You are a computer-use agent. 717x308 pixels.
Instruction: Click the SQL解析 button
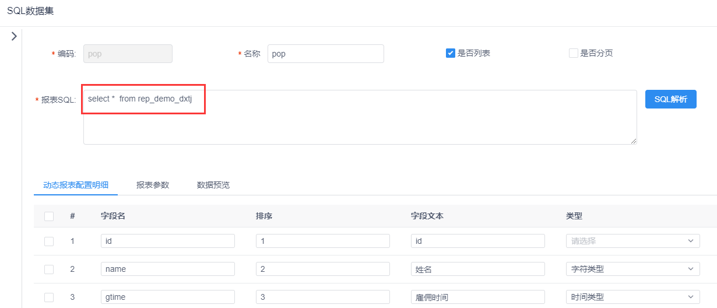click(671, 99)
